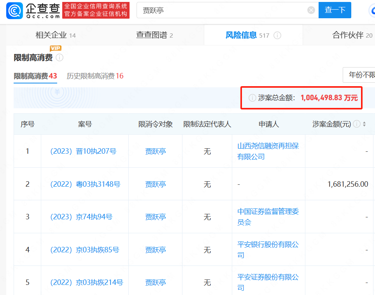The height and width of the screenshot is (295, 375).
Task: Open the 相关企业 14 tab
Action: point(56,35)
